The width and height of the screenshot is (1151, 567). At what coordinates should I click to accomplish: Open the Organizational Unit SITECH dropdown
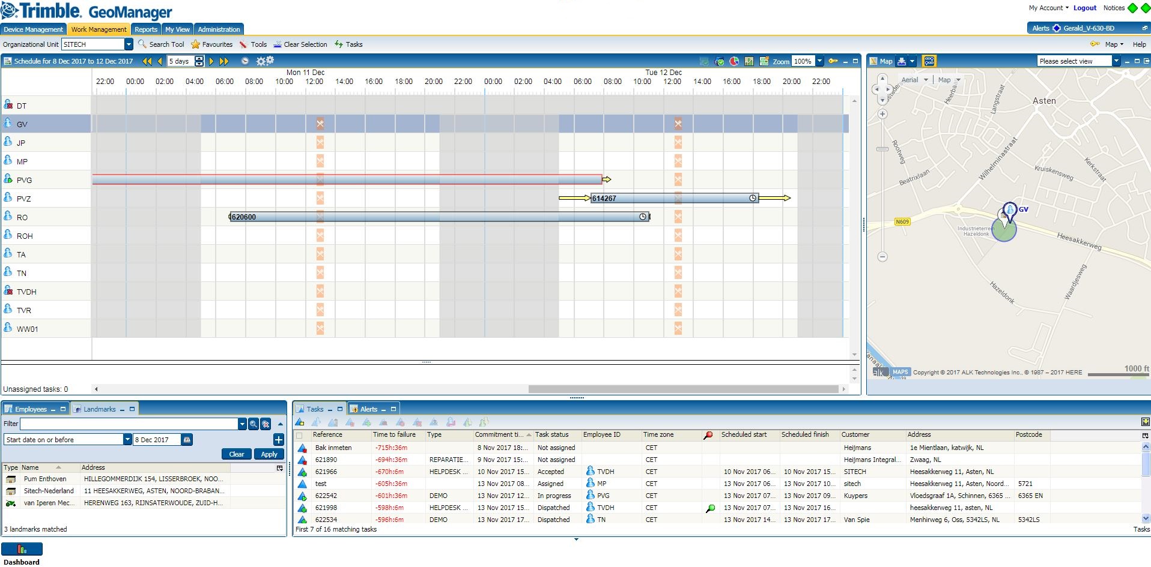click(127, 44)
